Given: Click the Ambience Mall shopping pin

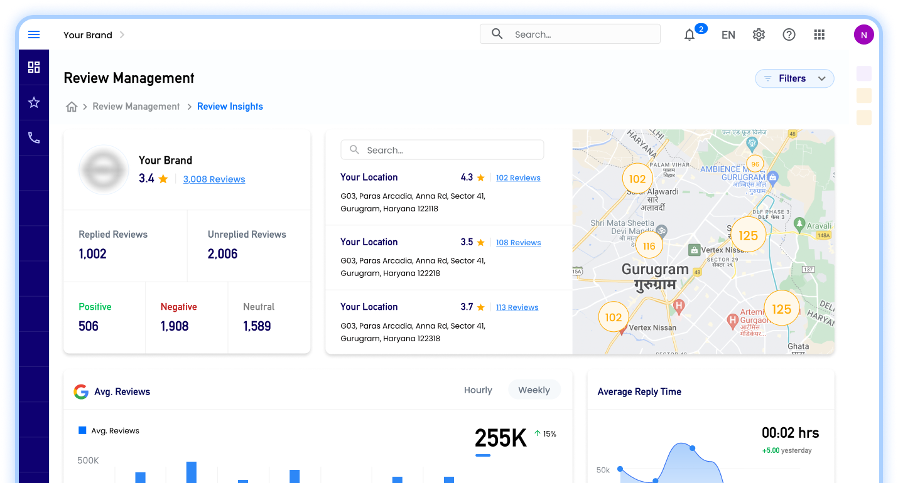Looking at the screenshot, I should tap(773, 178).
